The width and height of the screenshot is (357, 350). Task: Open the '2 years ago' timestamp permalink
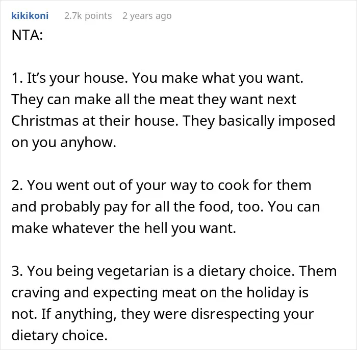[147, 16]
